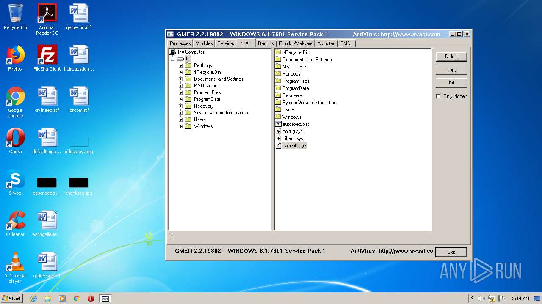Click the Action Center flag tray icon
Viewport: 542px width, 304px height.
502,299
